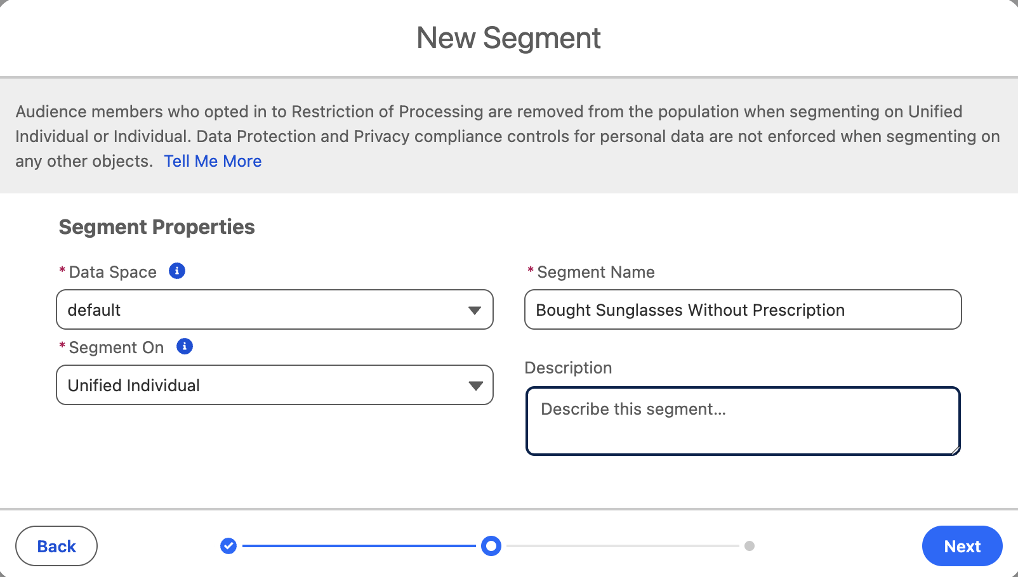Image resolution: width=1018 pixels, height=577 pixels.
Task: Click the Data Space dropdown arrow
Action: tap(474, 310)
